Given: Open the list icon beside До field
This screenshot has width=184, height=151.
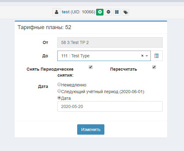Looking at the screenshot, I should tap(157, 56).
